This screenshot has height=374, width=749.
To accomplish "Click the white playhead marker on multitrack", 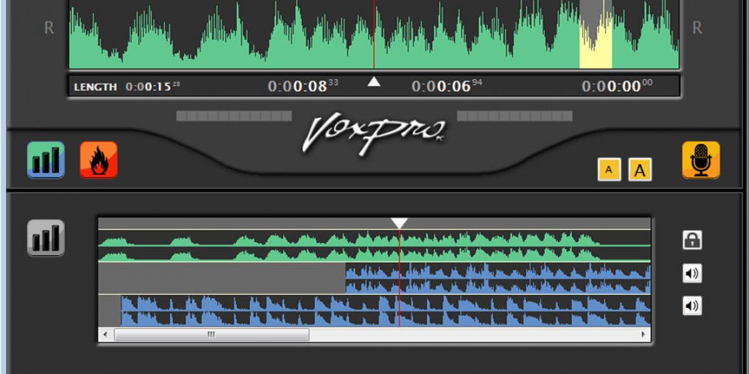I will [399, 223].
